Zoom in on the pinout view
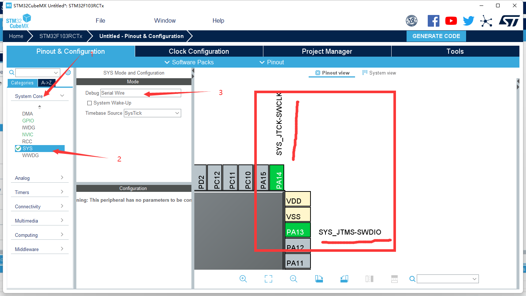Image resolution: width=526 pixels, height=296 pixels. coord(243,279)
